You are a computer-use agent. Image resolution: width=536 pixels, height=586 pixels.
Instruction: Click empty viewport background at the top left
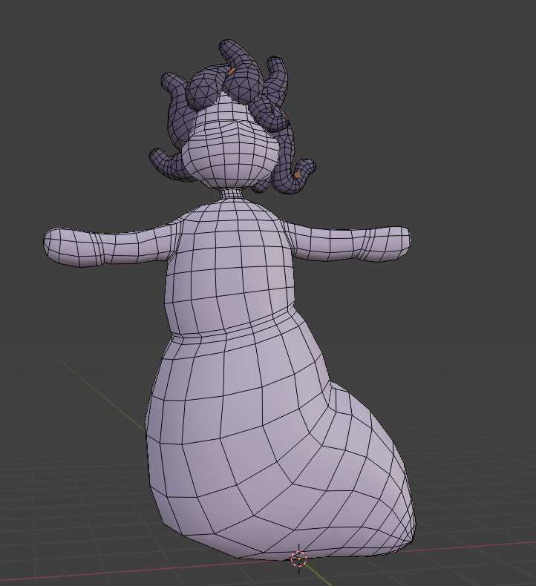59,59
